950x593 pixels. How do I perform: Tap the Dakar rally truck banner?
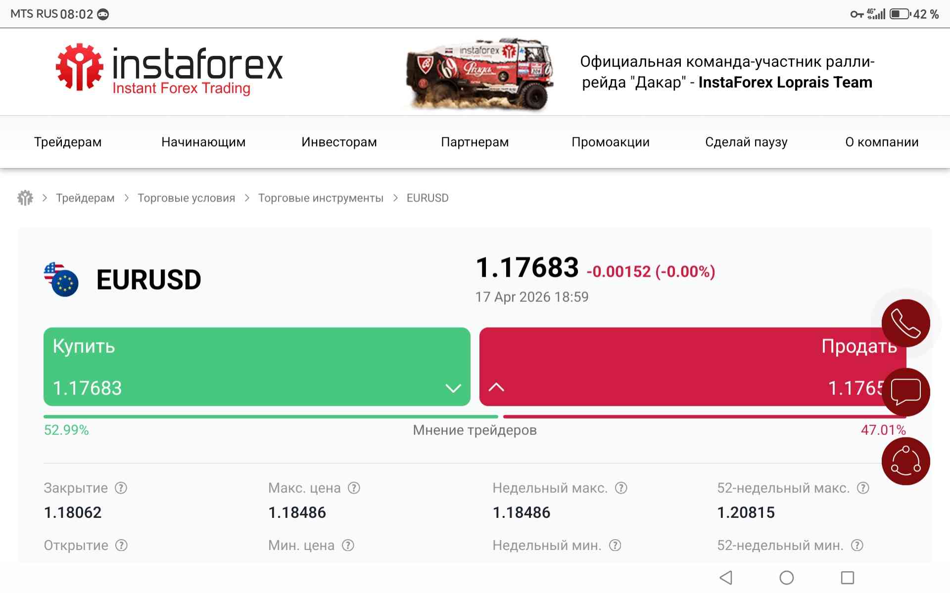tap(478, 73)
